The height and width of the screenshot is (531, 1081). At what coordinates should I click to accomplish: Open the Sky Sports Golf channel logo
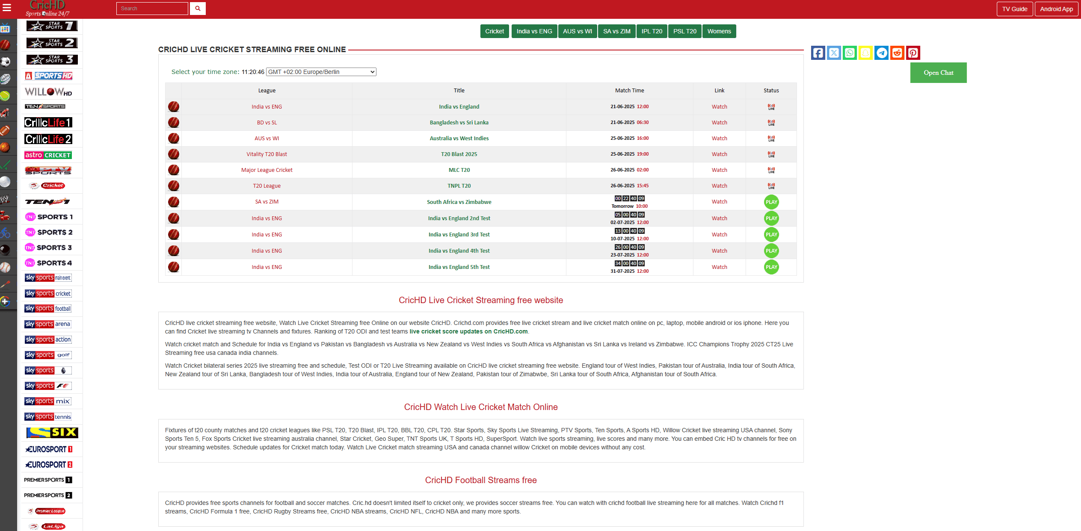coord(48,355)
